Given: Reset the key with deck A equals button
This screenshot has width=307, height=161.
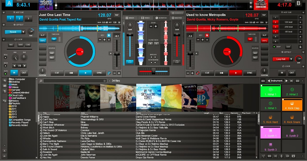Looking at the screenshot, I should (x=109, y=40).
